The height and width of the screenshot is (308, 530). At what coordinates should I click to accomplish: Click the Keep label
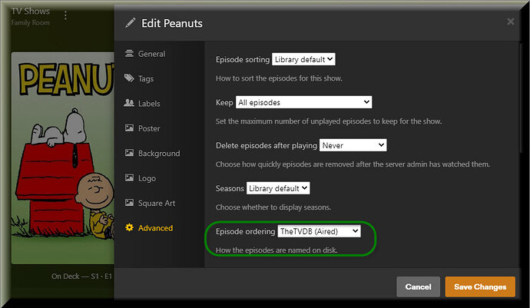coord(224,102)
